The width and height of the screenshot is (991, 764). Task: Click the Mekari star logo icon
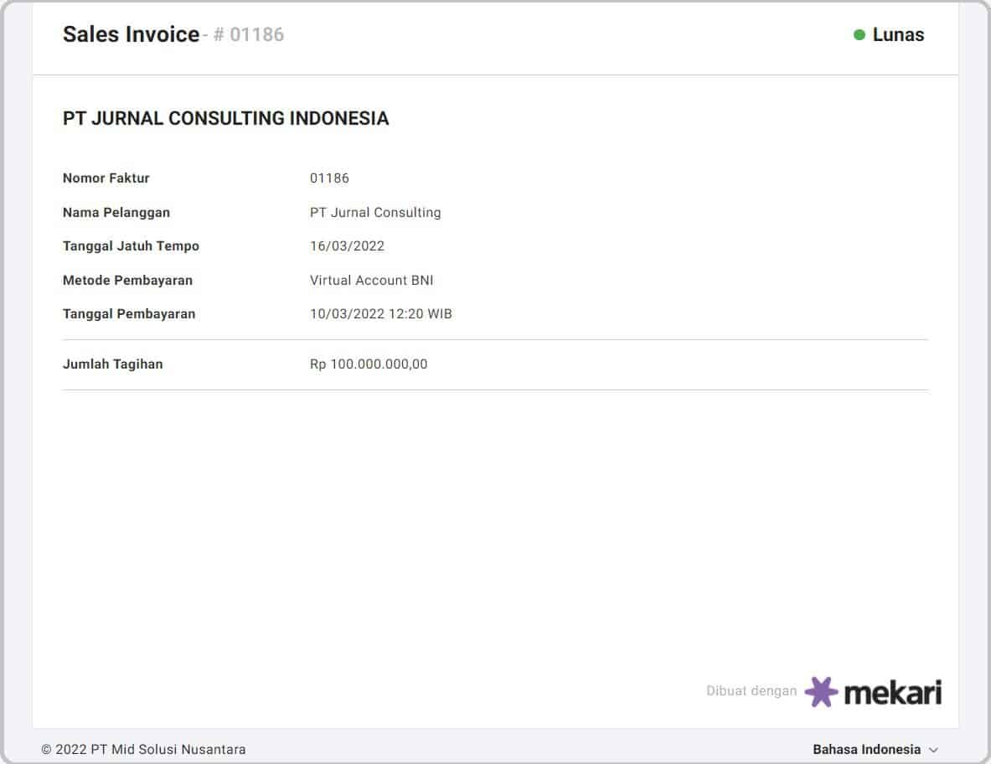821,691
